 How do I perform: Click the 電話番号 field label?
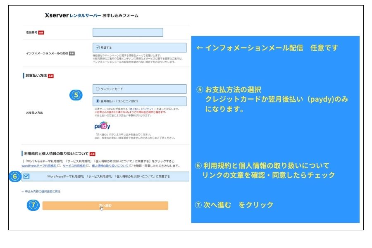click(x=31, y=32)
